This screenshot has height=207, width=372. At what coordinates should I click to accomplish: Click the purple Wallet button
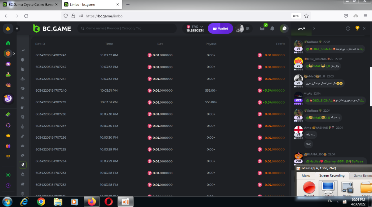click(220, 28)
